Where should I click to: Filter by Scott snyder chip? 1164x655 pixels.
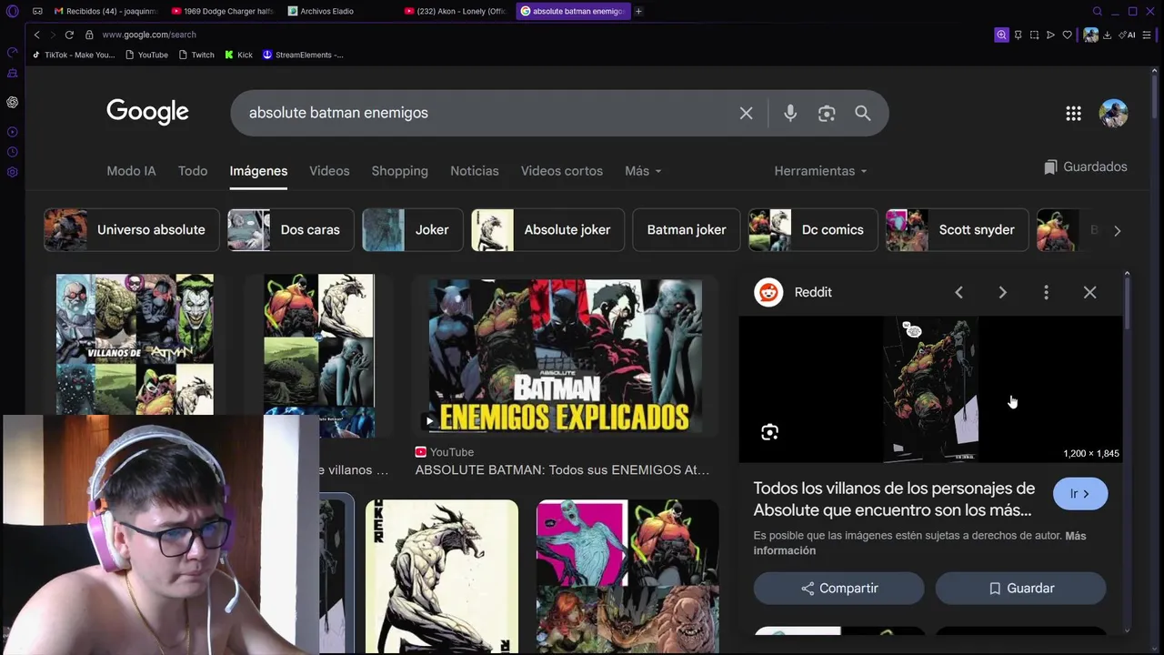tap(958, 230)
